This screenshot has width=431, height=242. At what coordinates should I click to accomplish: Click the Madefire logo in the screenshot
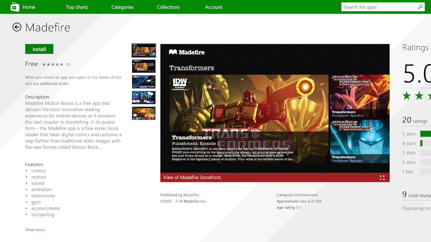click(x=187, y=52)
